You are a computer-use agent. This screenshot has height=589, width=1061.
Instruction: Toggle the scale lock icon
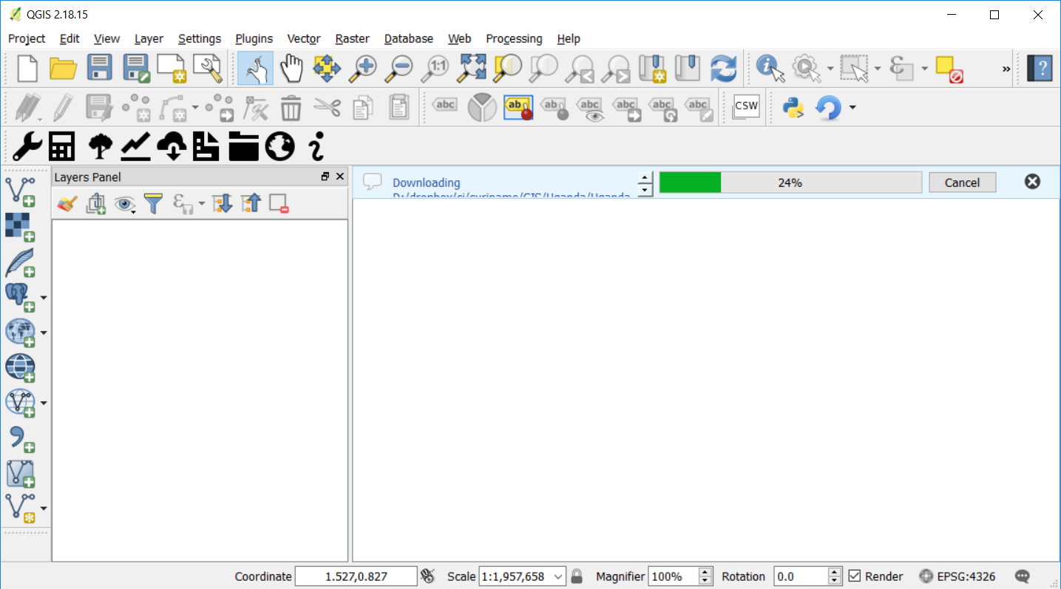tap(577, 576)
